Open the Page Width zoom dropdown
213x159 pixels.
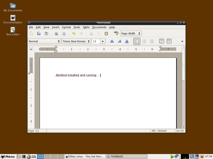point(131,33)
